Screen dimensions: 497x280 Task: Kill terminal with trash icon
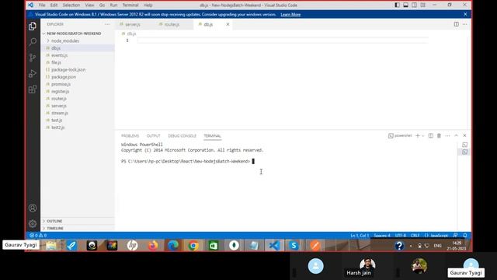click(439, 135)
